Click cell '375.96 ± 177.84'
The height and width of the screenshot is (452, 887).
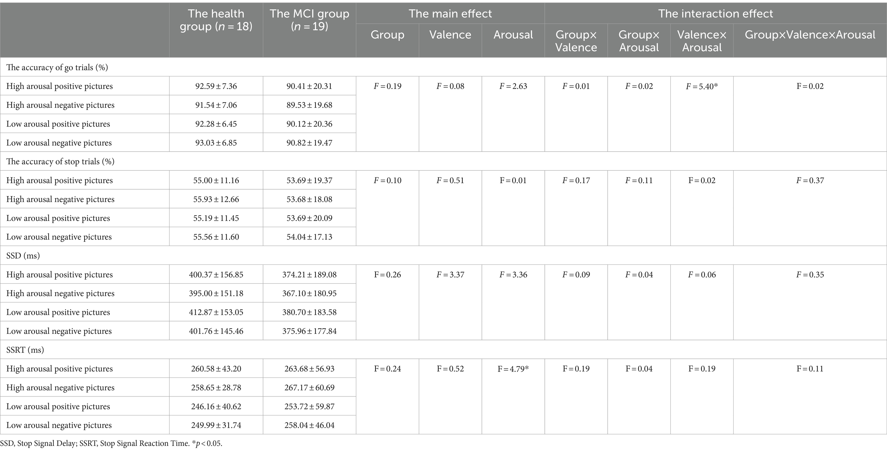309,331
